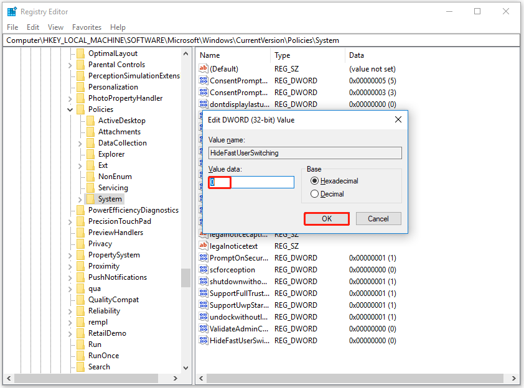
Task: Select the Reliability key
Action: click(104, 311)
